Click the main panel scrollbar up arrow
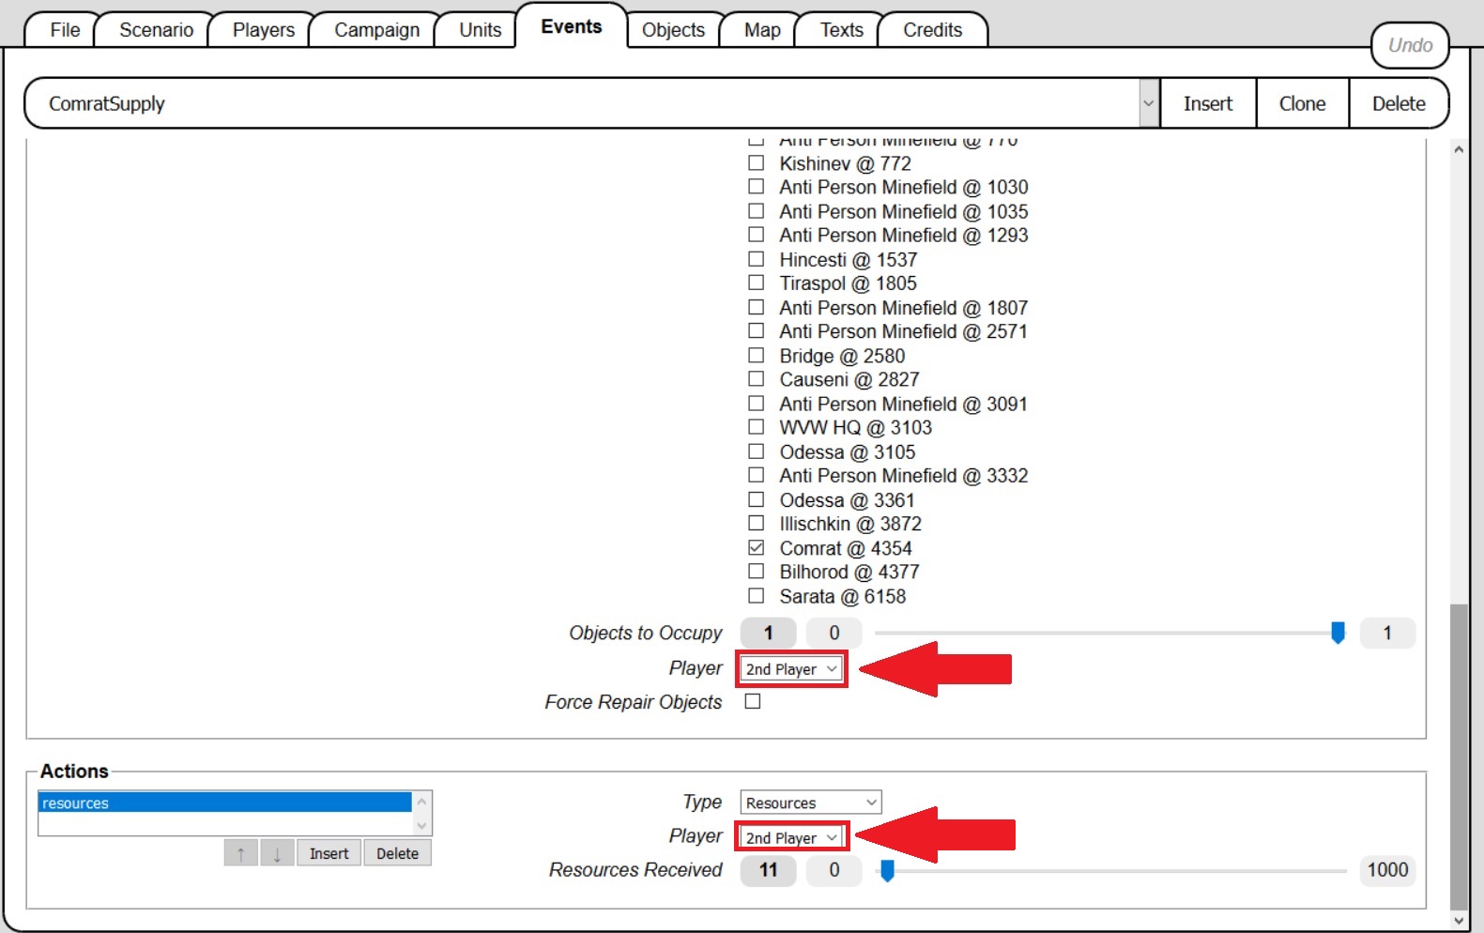1484x933 pixels. tap(1458, 149)
